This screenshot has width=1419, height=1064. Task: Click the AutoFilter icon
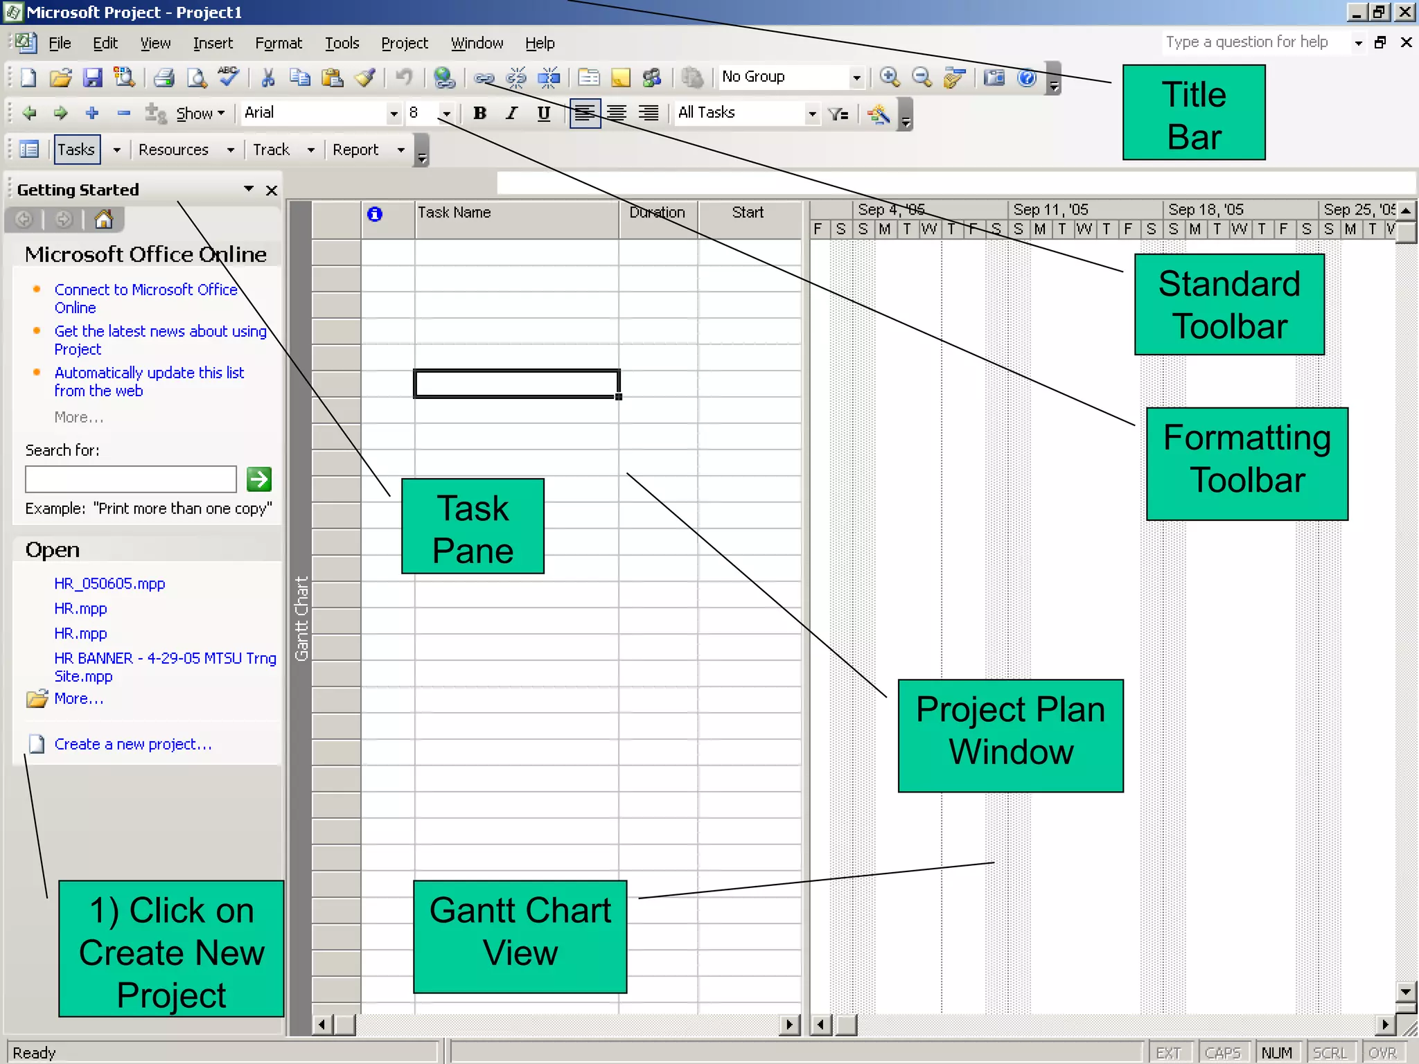pos(838,114)
